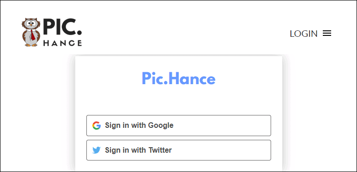Screen dimensions: 357x172
Task: Click the blue Pic.Hance heading
Action: 178,78
